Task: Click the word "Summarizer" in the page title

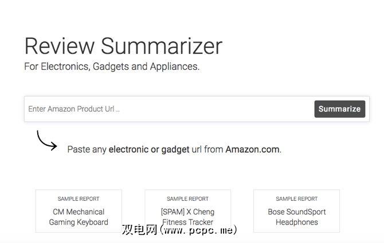Action: pos(162,46)
